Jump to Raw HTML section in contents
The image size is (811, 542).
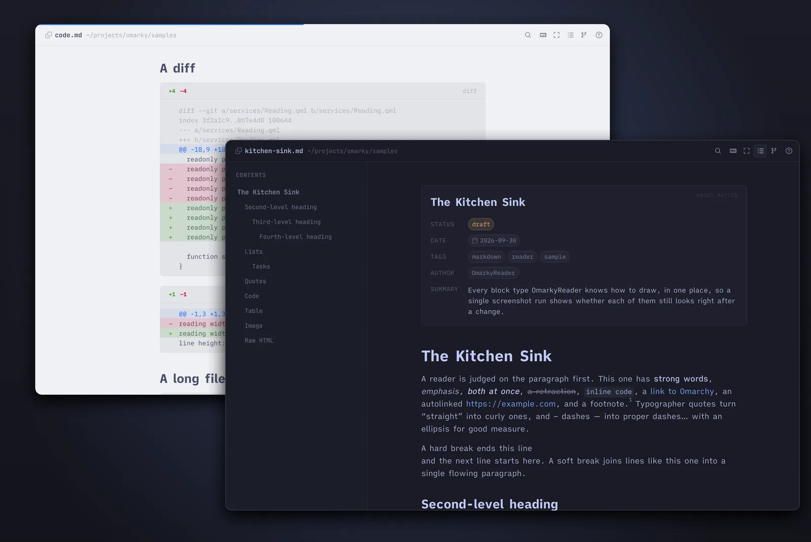pos(259,341)
